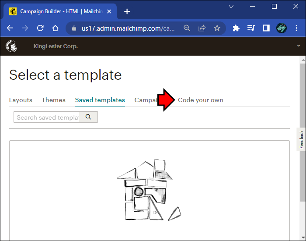The height and width of the screenshot is (241, 306).
Task: Expand the account dropdown chevron
Action: click(x=299, y=46)
